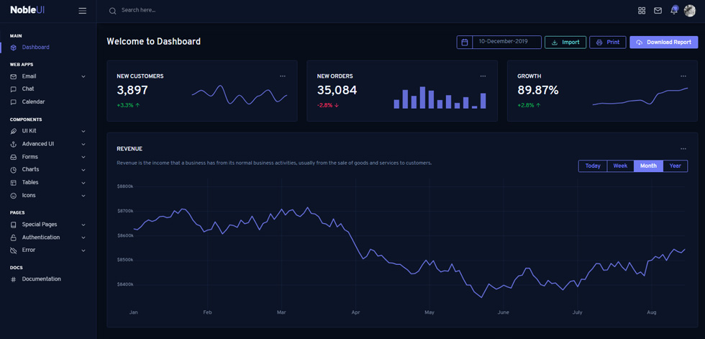
Task: Click the Growth sparkline chart
Action: pos(640,96)
